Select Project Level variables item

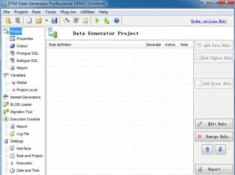click(x=27, y=90)
